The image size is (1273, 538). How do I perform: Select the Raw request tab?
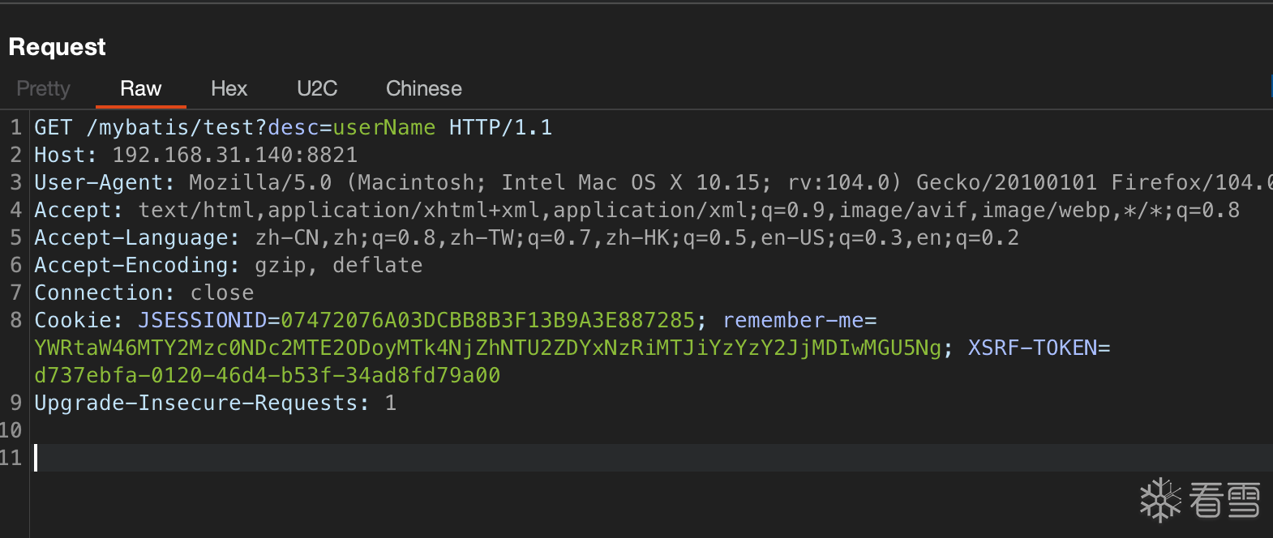click(141, 88)
